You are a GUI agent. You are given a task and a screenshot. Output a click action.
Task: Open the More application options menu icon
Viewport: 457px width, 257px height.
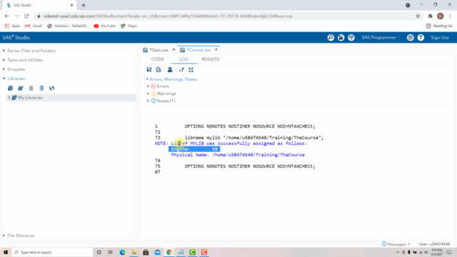pyautogui.click(x=410, y=38)
